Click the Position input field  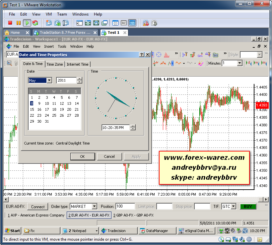coord(125,207)
